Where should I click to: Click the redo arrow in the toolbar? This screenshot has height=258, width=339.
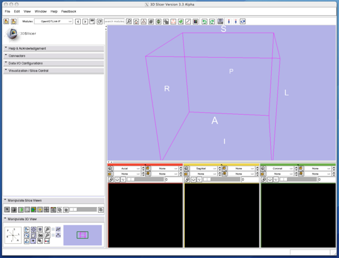coord(211,21)
